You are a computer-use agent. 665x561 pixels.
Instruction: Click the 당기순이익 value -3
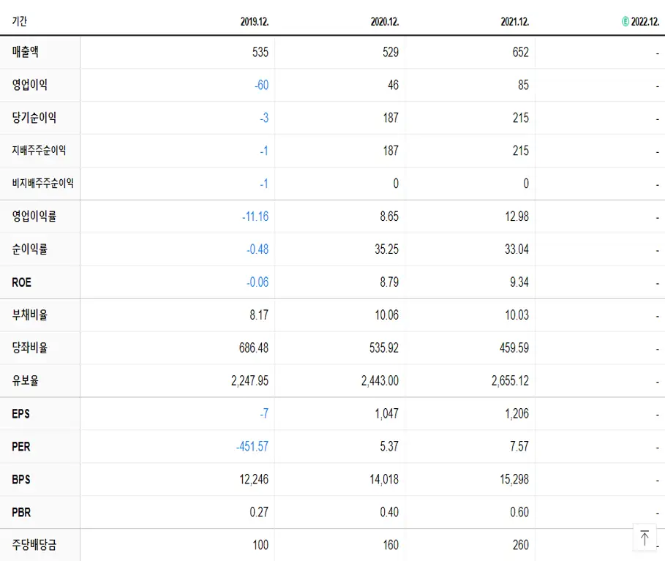click(264, 118)
